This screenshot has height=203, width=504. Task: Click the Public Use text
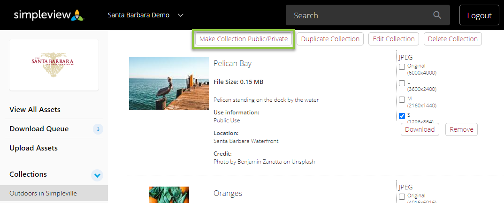[227, 120]
